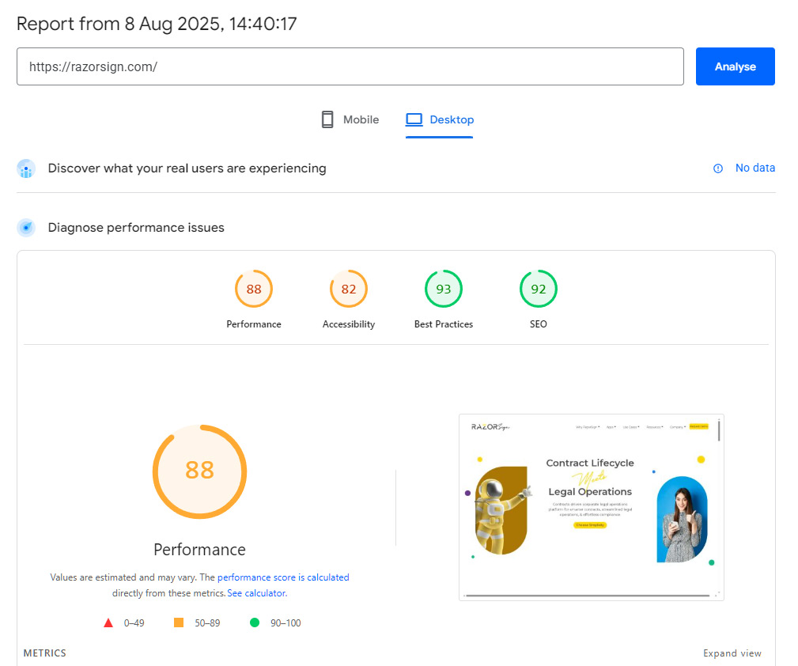Click the green circle 90–100 legend icon
This screenshot has height=666, width=798.
coord(255,622)
